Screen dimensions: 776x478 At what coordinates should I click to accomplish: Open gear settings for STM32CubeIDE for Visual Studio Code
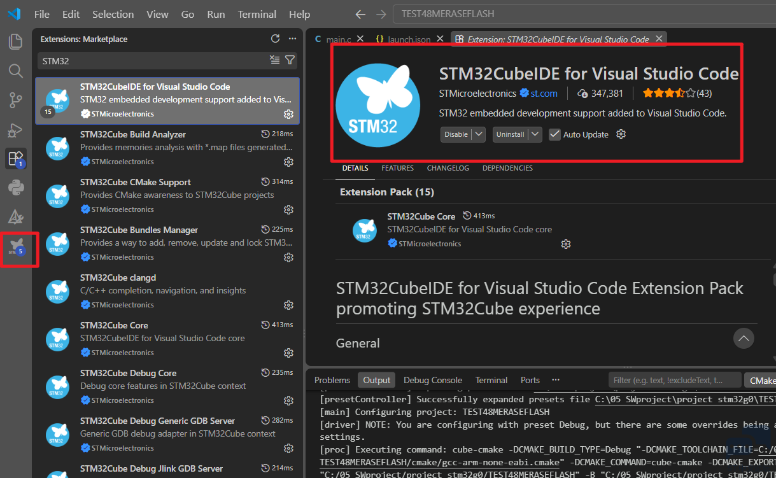288,114
